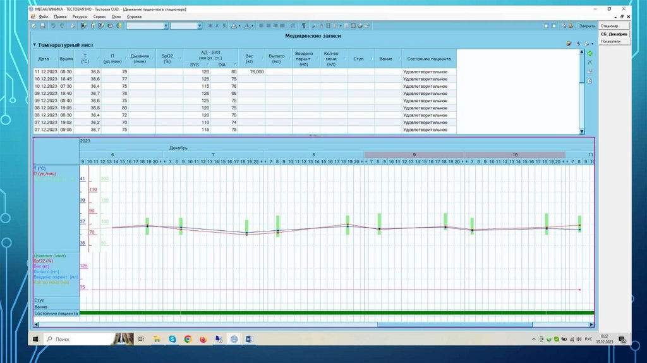
Task: Open the Справка menu
Action: [134, 17]
